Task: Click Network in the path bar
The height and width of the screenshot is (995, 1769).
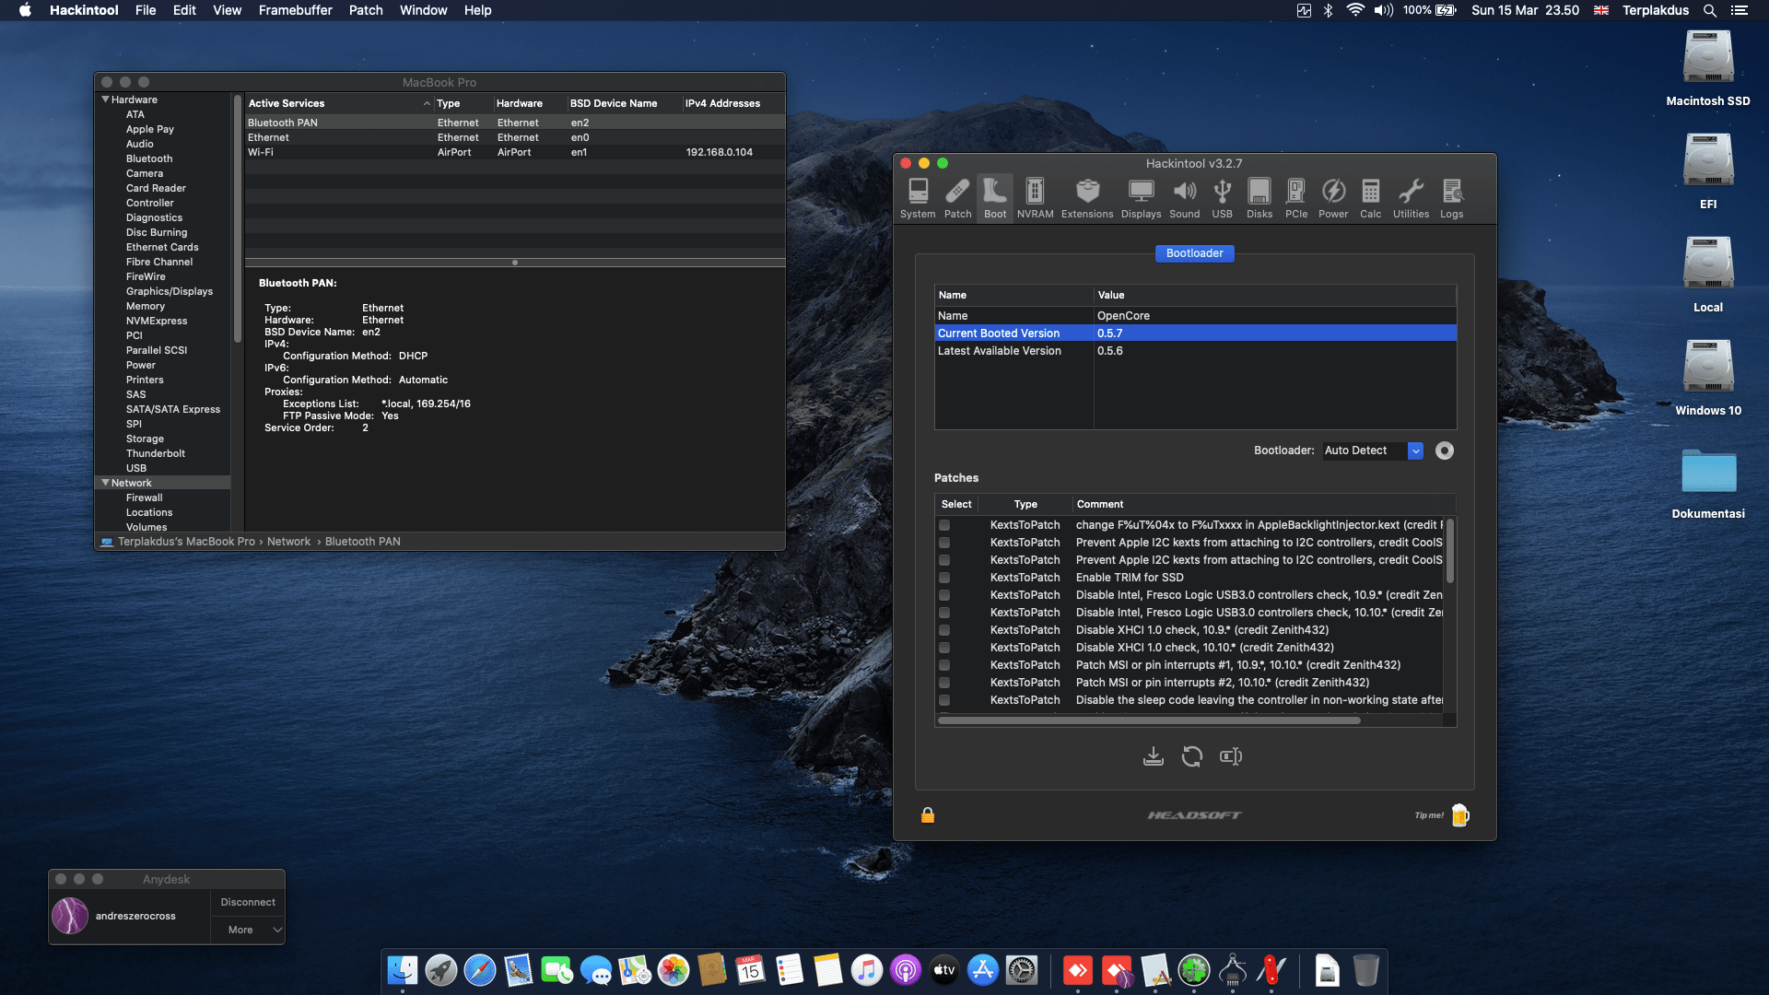Action: pos(288,542)
